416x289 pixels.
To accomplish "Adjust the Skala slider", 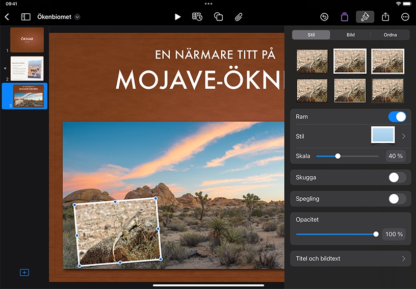I will 337,156.
